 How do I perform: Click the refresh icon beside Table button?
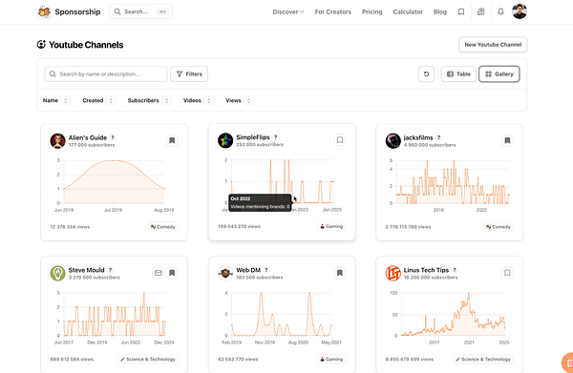coord(426,74)
